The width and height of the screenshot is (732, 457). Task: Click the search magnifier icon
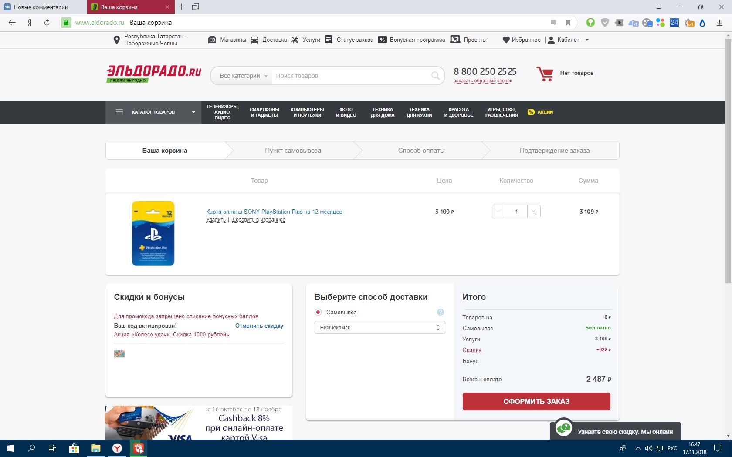(x=435, y=76)
